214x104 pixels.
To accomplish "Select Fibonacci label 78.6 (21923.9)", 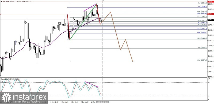I will point(202,11).
